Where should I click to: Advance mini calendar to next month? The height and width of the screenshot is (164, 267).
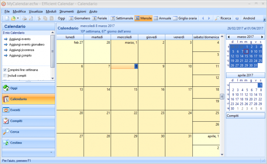point(262,37)
